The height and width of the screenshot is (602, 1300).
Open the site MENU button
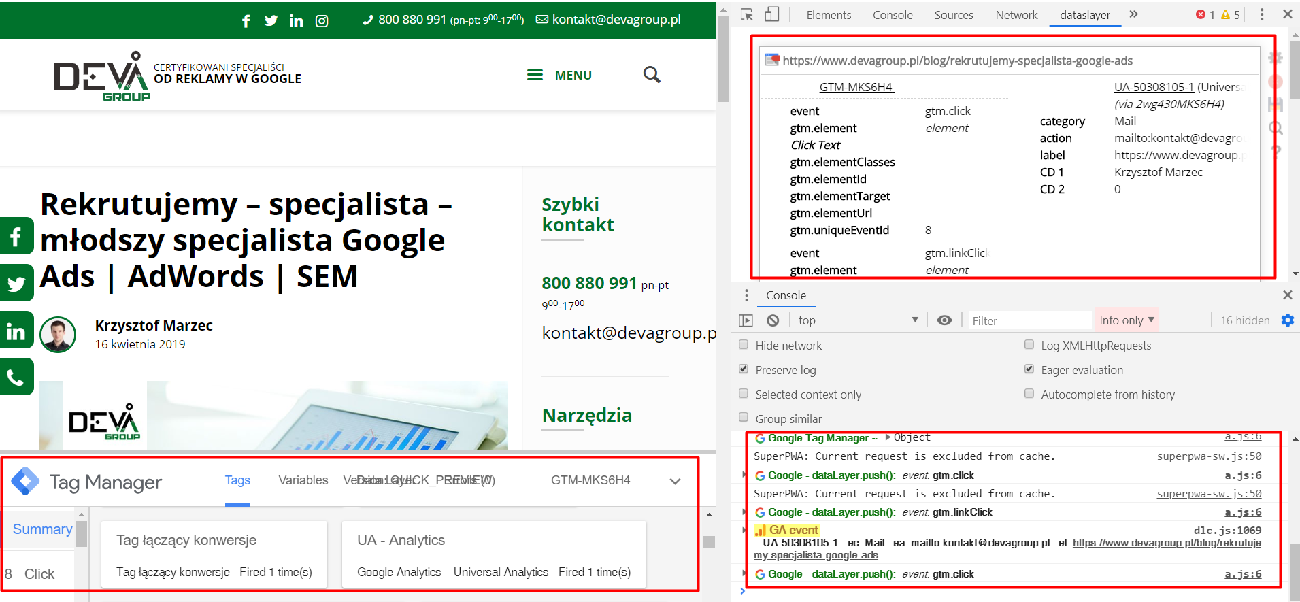click(x=560, y=76)
